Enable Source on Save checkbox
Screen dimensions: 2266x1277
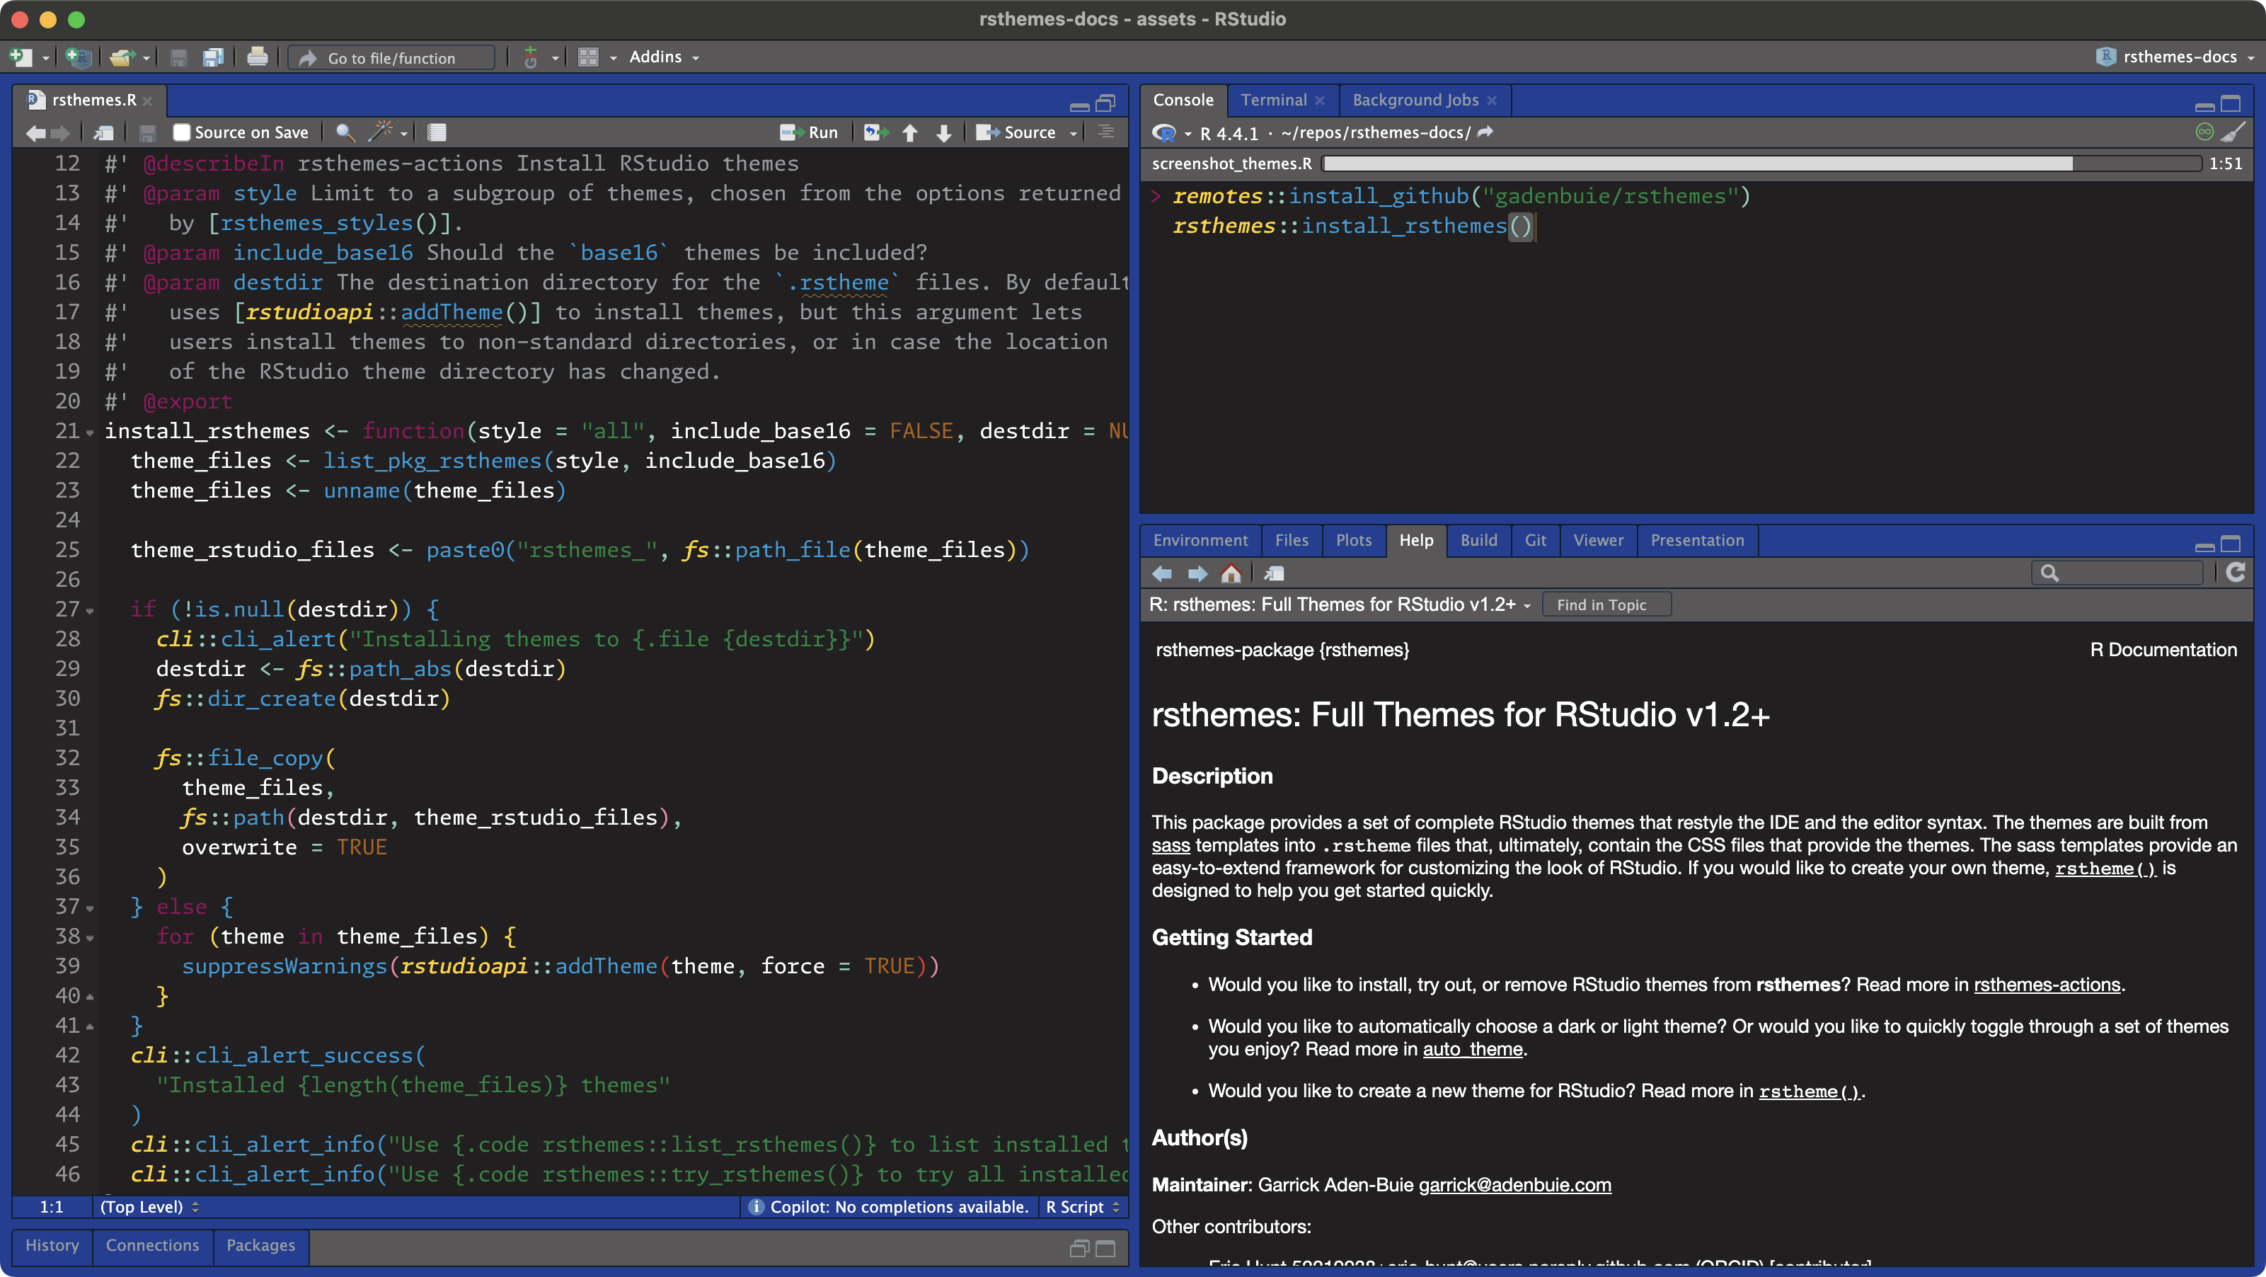(181, 132)
